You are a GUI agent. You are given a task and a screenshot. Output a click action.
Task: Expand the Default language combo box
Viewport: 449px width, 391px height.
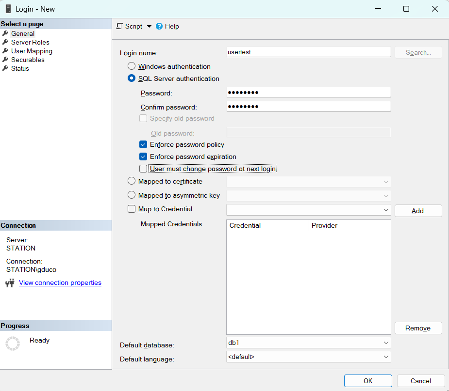(386, 357)
